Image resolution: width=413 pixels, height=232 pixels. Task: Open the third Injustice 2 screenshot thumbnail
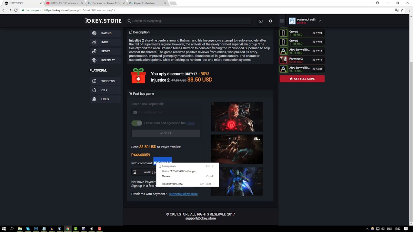237,181
